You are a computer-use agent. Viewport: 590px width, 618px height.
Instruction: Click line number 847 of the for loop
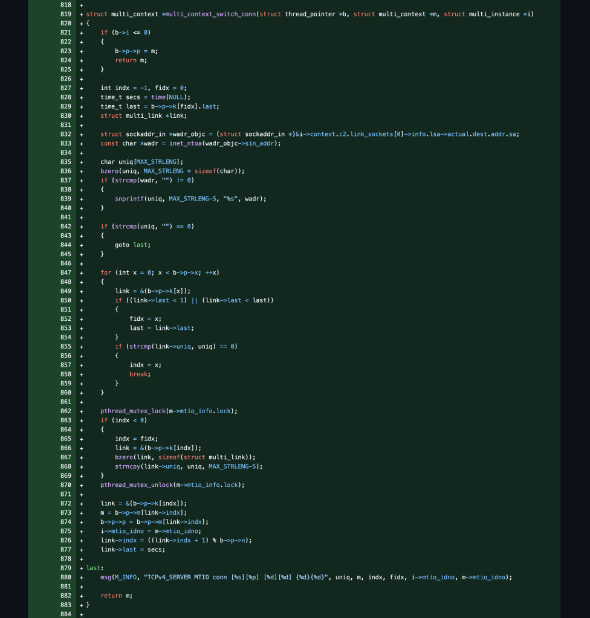point(65,272)
